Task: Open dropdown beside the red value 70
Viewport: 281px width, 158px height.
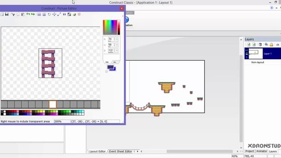Action: (117, 39)
